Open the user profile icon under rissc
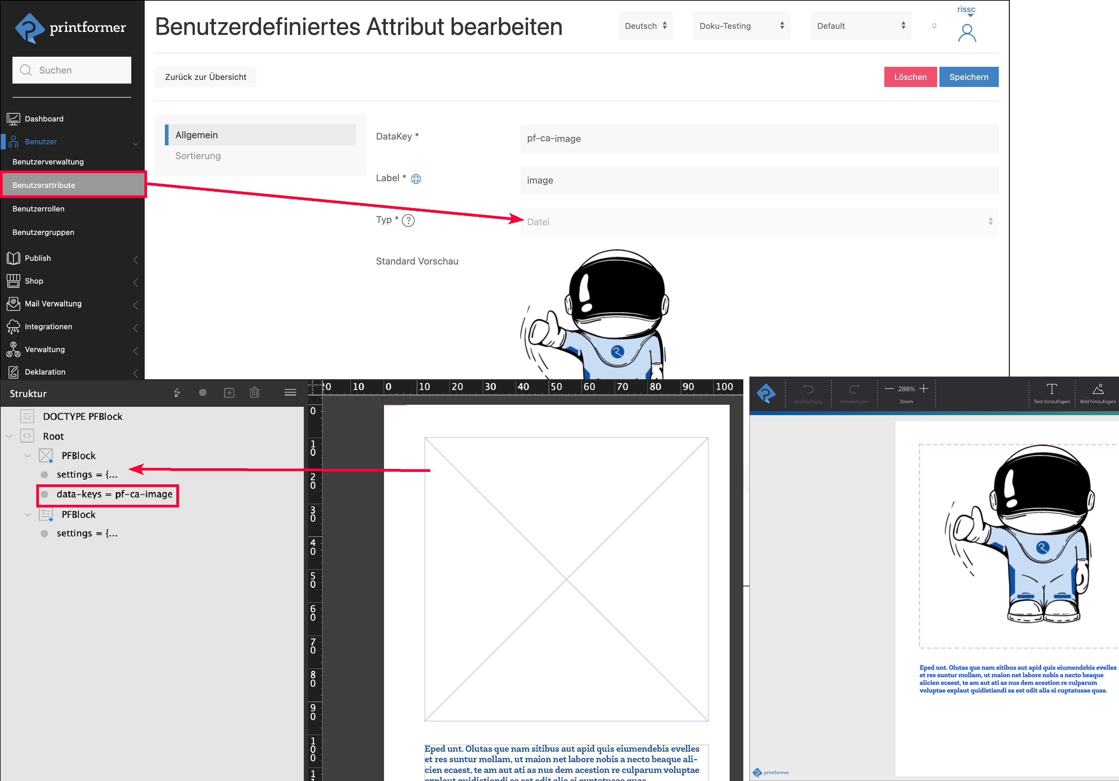 [x=967, y=33]
